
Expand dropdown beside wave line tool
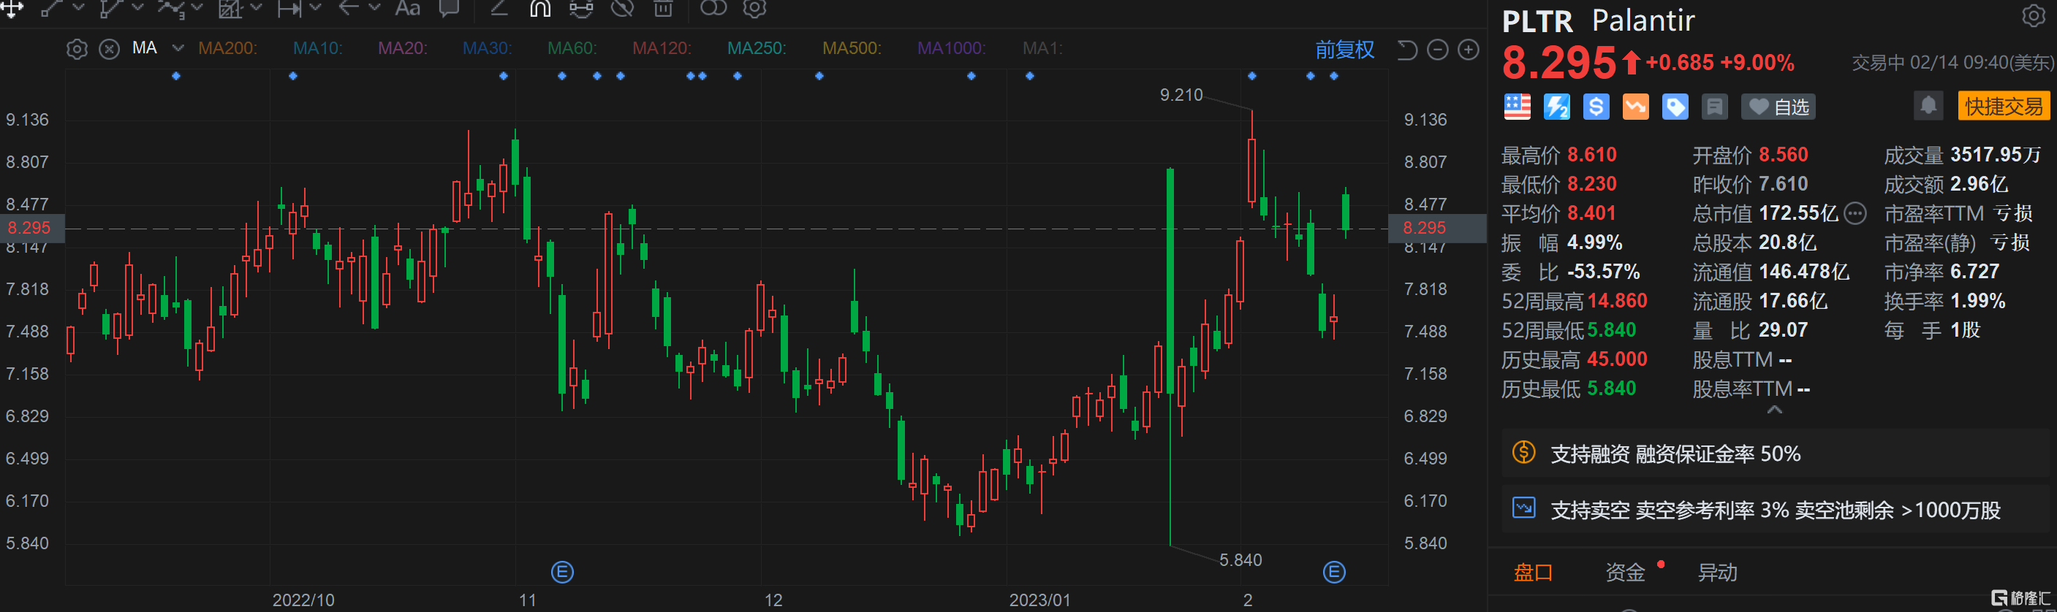pyautogui.click(x=197, y=8)
